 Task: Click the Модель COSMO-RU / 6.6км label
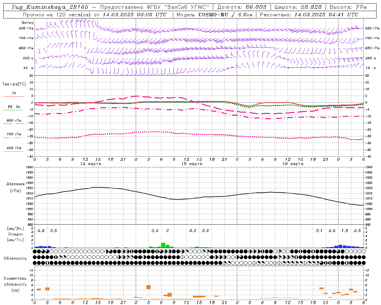215,15
